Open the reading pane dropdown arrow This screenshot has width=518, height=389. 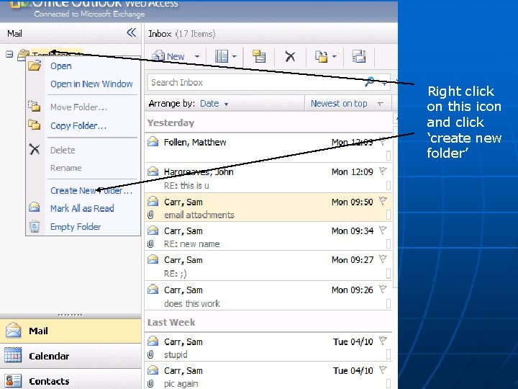235,57
